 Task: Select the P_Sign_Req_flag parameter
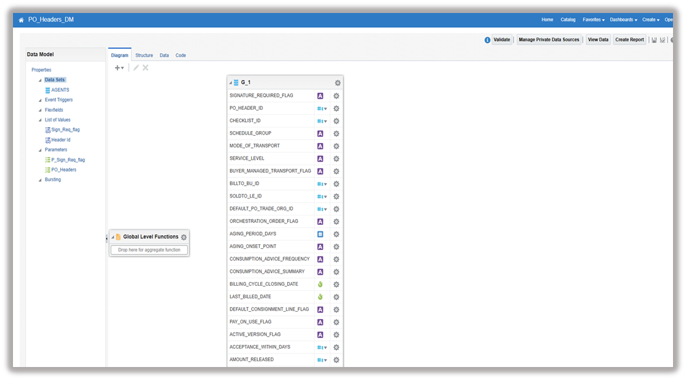67,159
